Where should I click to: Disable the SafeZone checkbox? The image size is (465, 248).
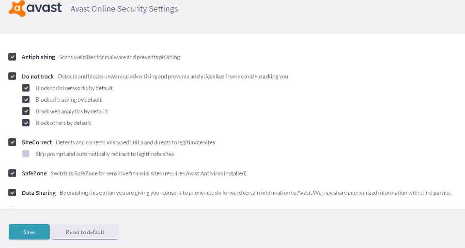pos(12,173)
